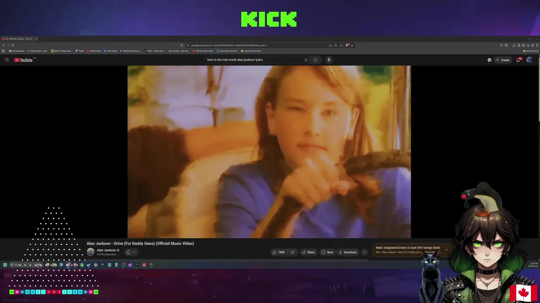Click the red record icon in taskbar
The width and height of the screenshot is (540, 303).
tap(144, 265)
